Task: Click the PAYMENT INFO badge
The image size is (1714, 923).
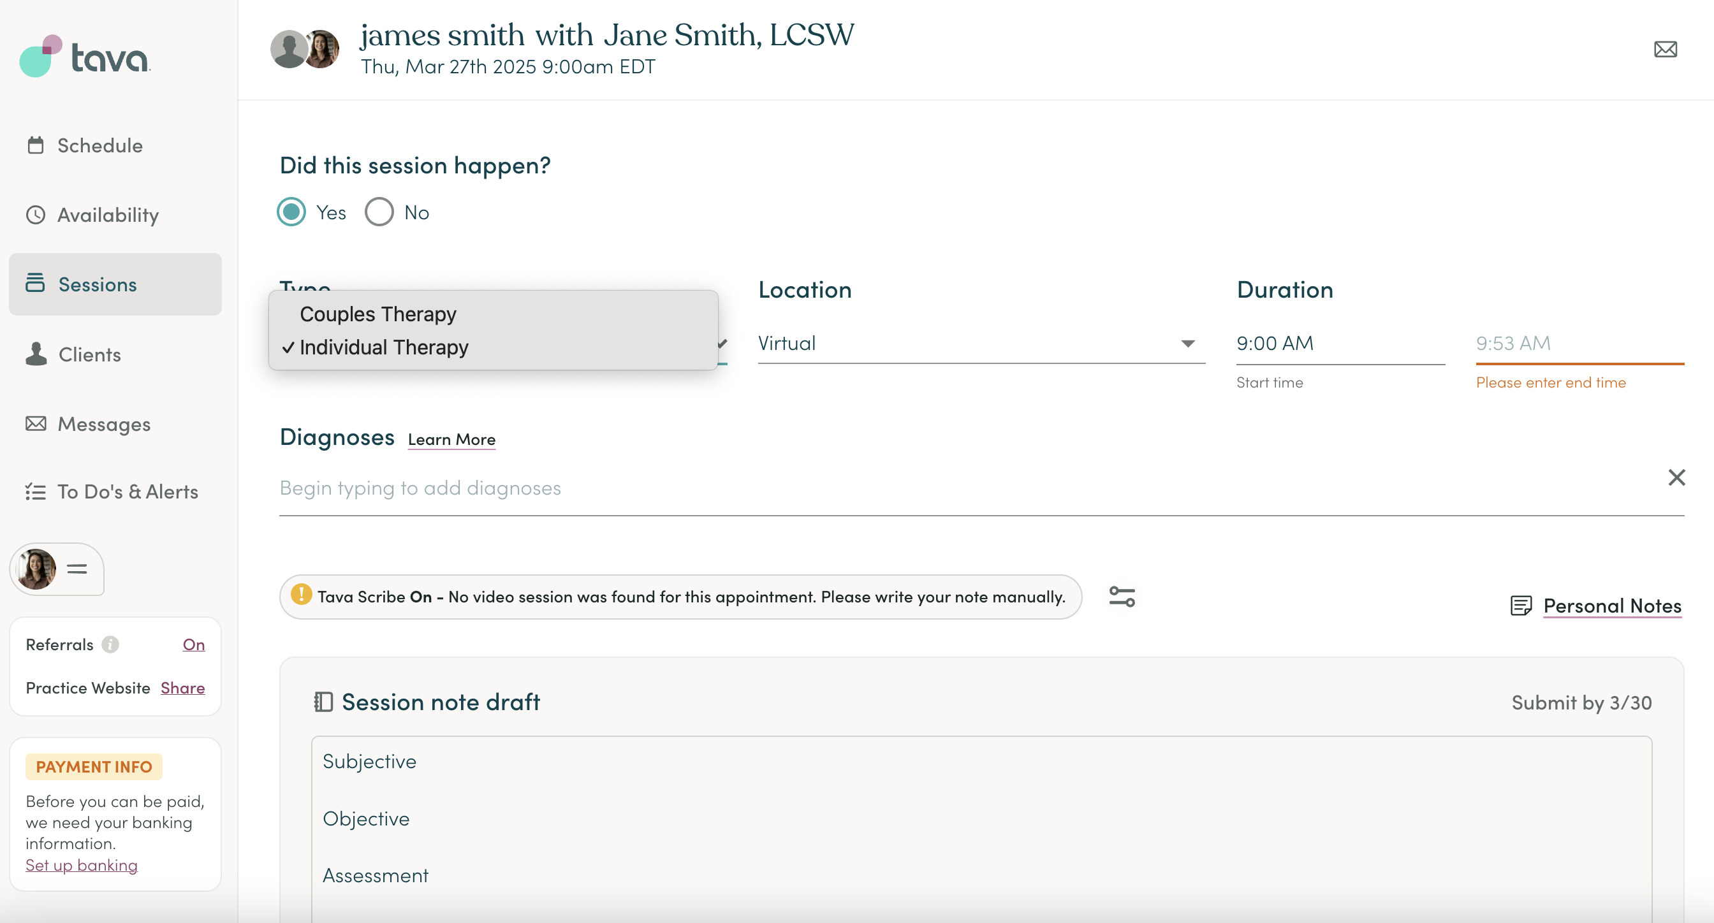Action: click(x=94, y=767)
